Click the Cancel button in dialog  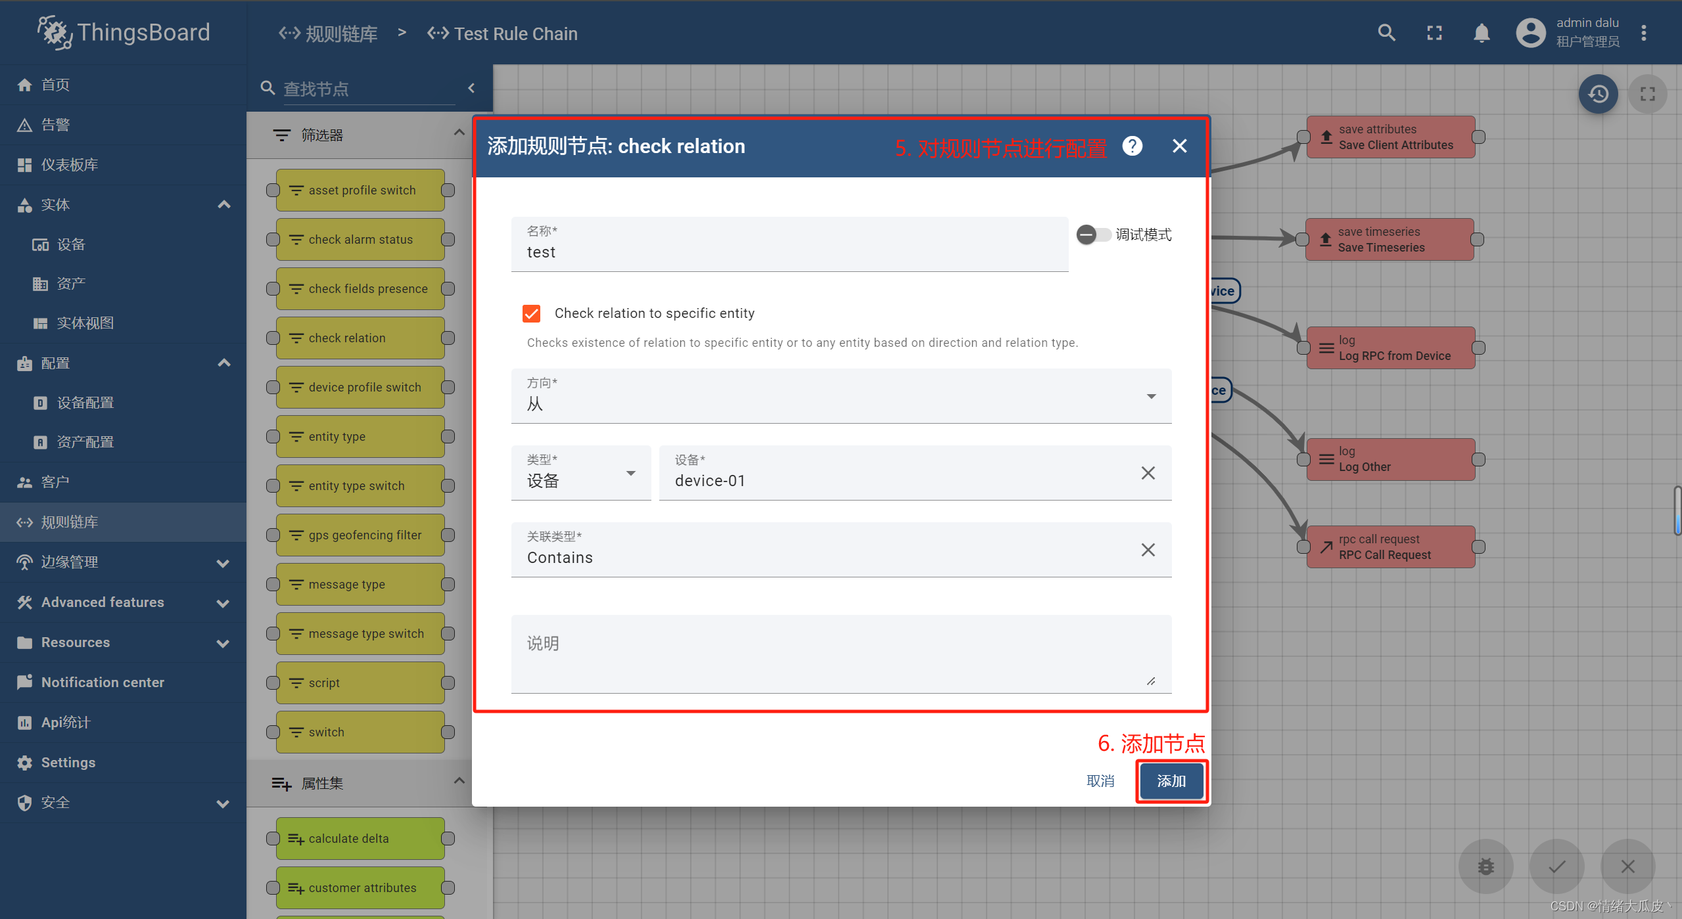[1100, 781]
